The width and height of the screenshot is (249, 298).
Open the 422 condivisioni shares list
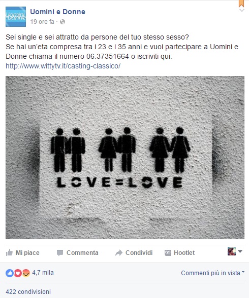28,291
